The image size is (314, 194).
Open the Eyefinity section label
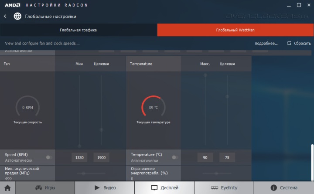pos(229,188)
